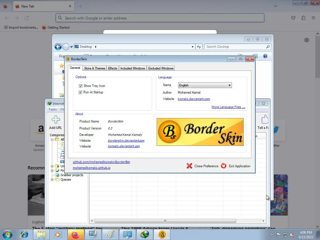Open the Firefox extensions puzzle icon
This screenshot has width=320, height=240.
tap(303, 18)
